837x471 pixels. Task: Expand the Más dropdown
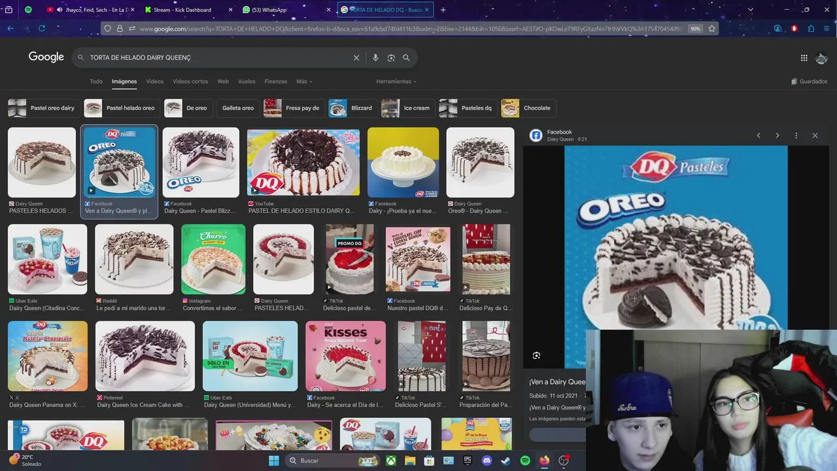click(304, 82)
